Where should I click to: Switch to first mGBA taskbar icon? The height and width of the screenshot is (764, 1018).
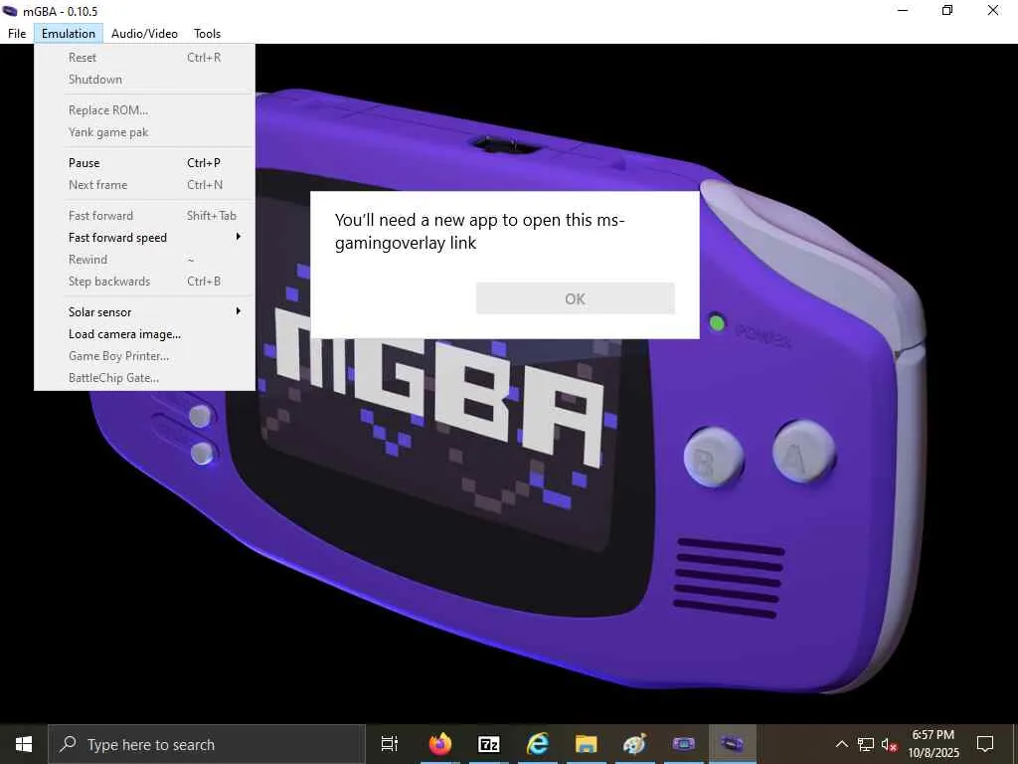tap(683, 744)
